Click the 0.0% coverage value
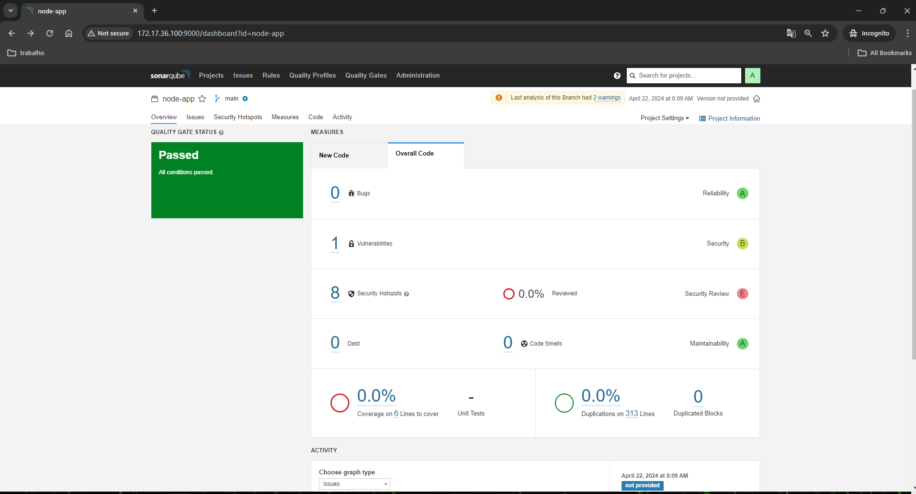Screen dimensions: 916x494 [x=376, y=396]
